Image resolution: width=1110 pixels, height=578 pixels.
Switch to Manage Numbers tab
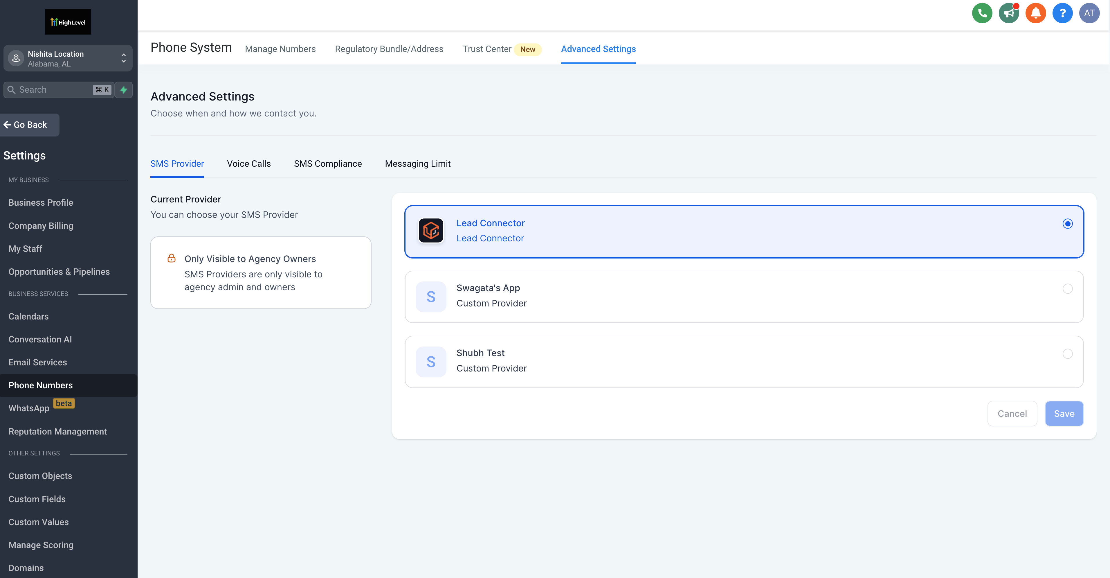click(280, 49)
